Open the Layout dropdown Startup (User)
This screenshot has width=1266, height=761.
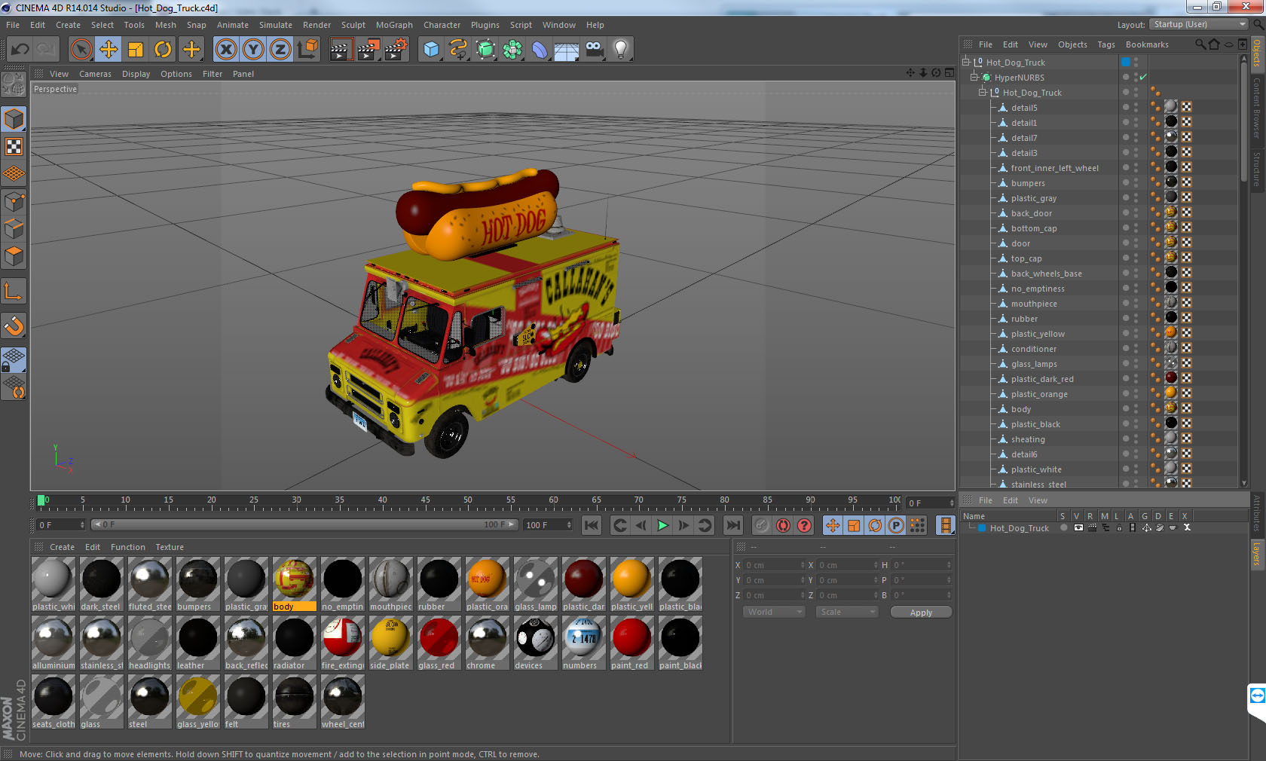pos(1199,25)
